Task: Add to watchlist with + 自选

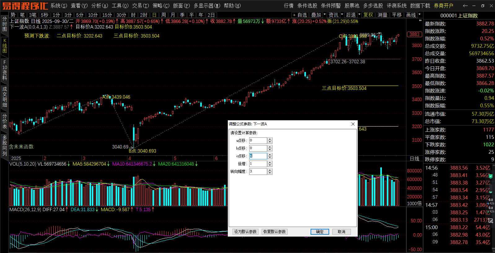Action: pyautogui.click(x=300, y=15)
